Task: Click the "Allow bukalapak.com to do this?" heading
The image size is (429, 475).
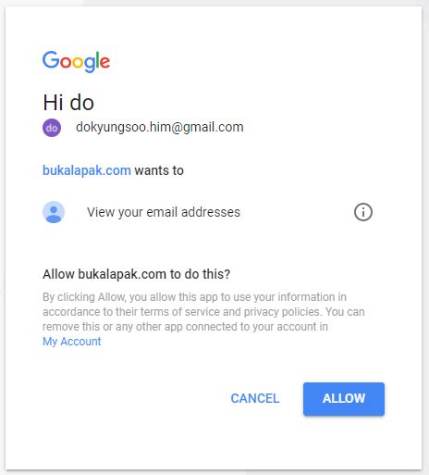Action: pyautogui.click(x=136, y=274)
